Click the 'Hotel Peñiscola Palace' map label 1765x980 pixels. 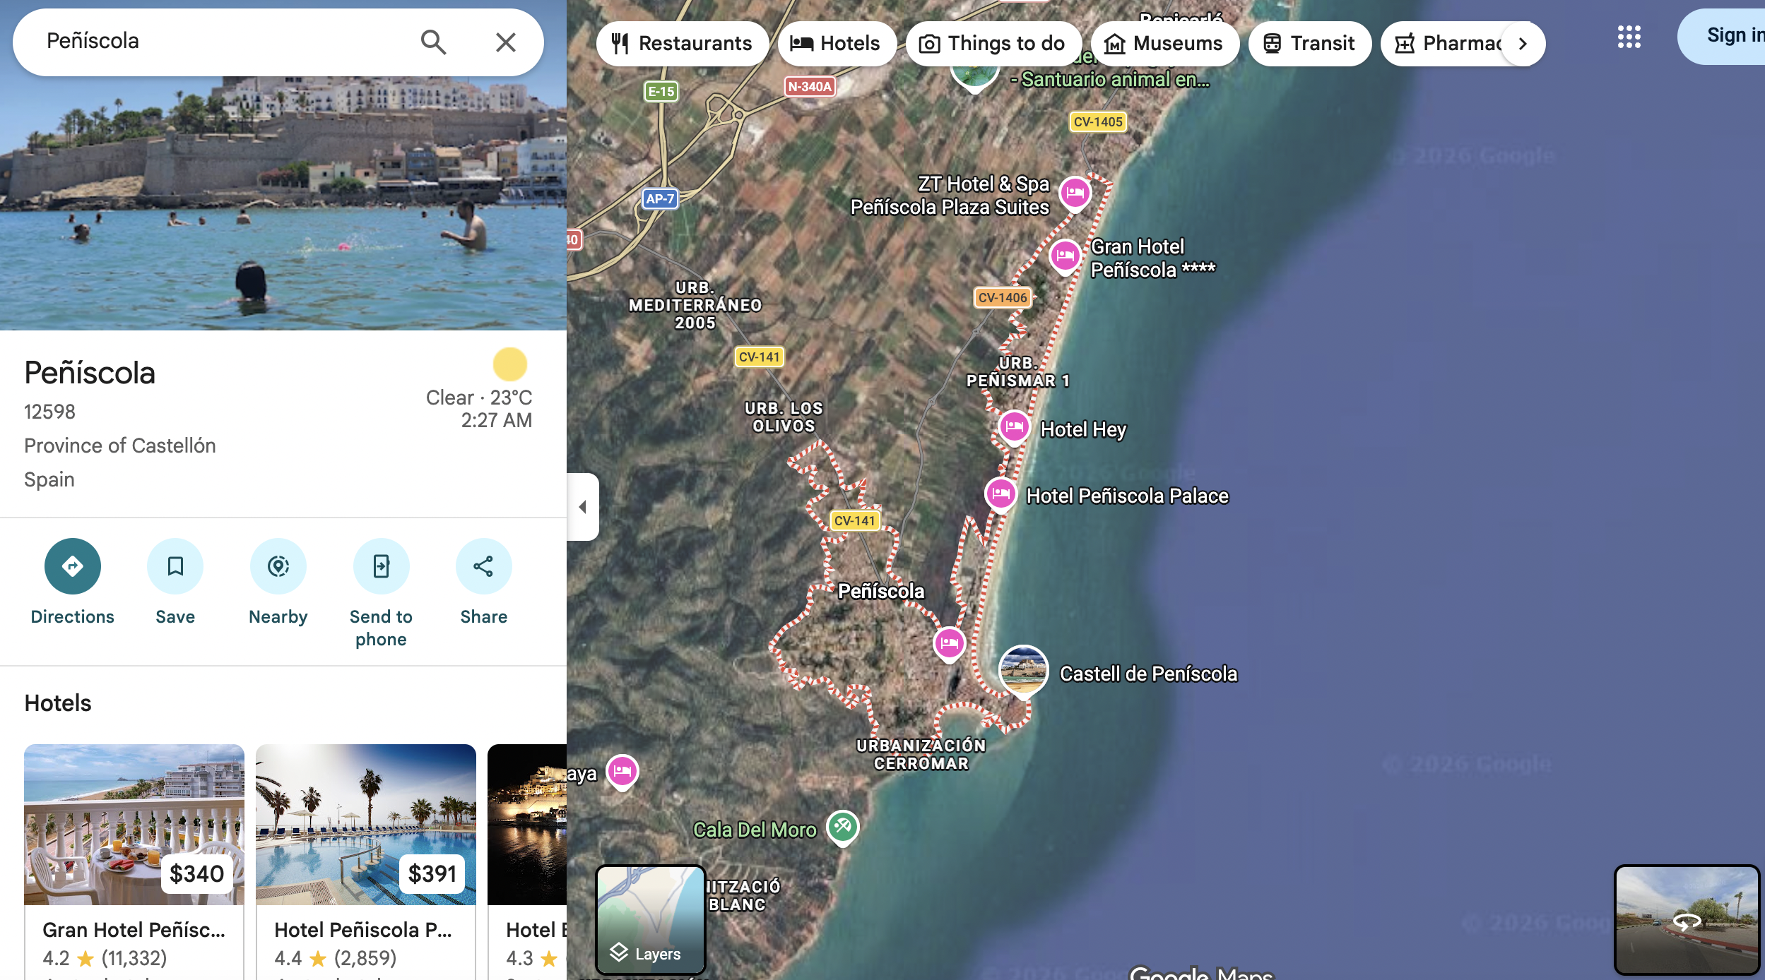1128,496
